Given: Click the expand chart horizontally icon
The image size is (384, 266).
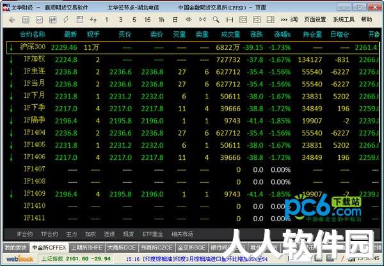Looking at the screenshot, I should pyautogui.click(x=202, y=20).
